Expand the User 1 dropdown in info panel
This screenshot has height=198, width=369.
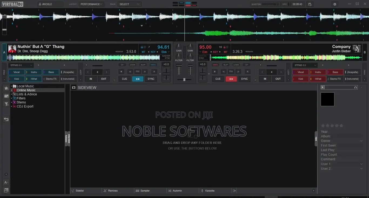(x=361, y=164)
